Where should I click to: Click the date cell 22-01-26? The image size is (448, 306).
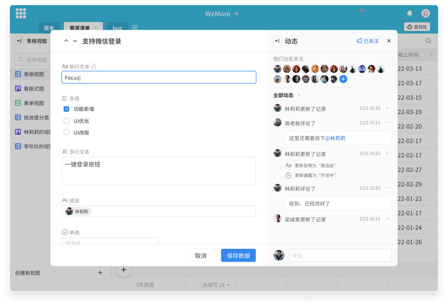410,242
